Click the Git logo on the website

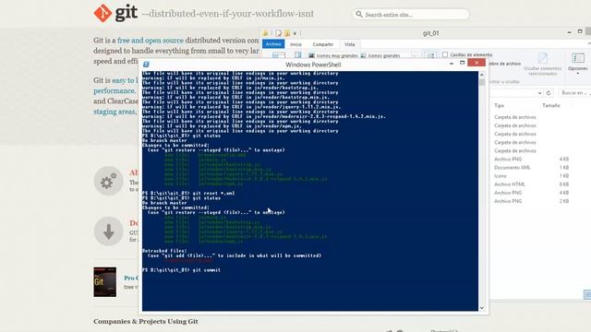115,13
